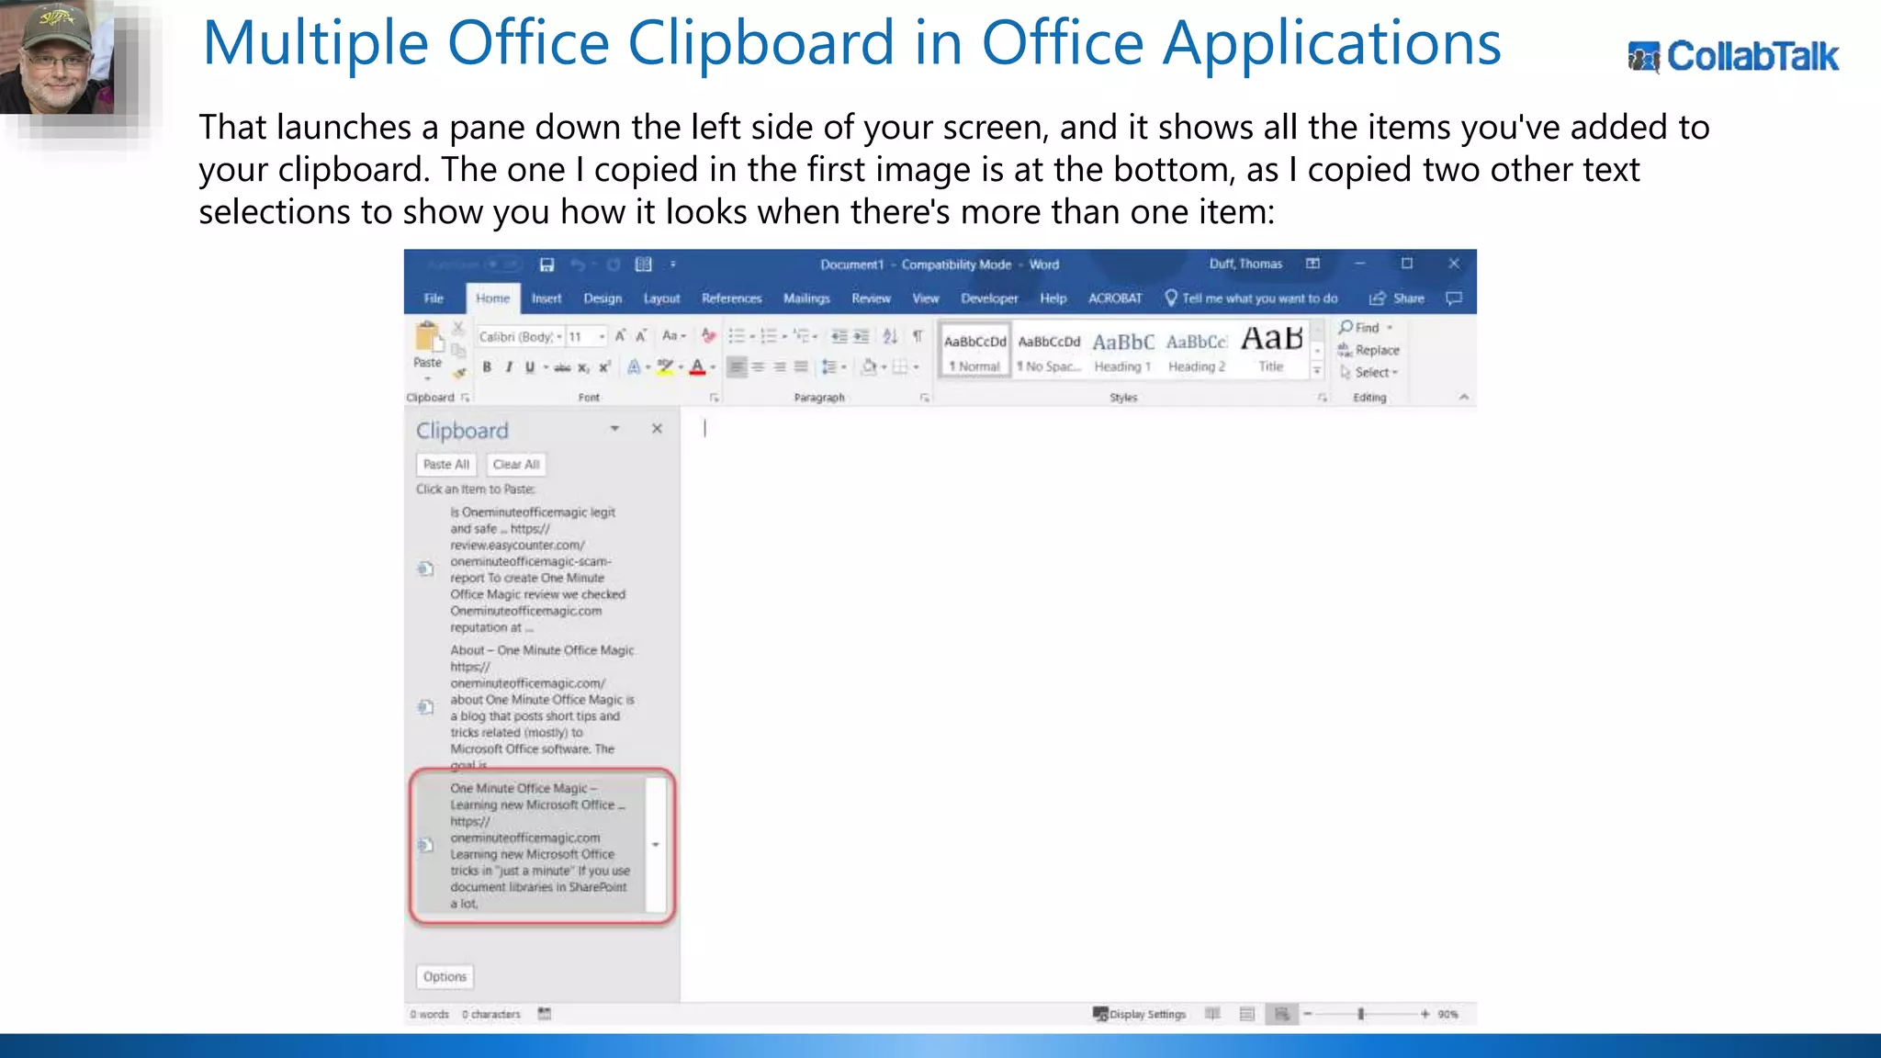Image resolution: width=1881 pixels, height=1058 pixels.
Task: Open the Clipboard group dialog launcher
Action: [x=466, y=398]
